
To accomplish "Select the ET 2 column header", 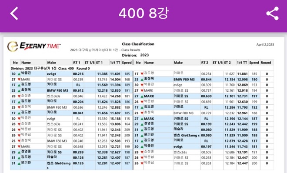I will tap(227, 63).
